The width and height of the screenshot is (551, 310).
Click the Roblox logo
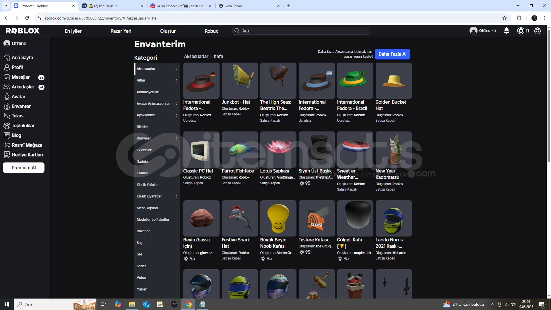click(23, 31)
